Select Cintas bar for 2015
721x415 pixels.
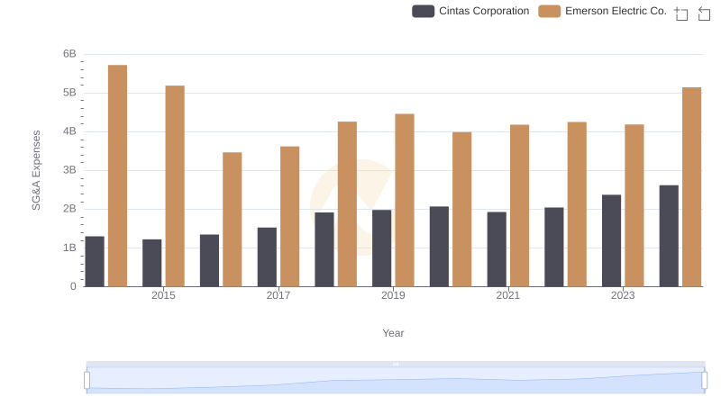tap(152, 263)
